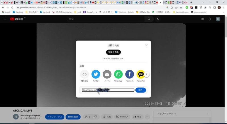Share the video by mail (メール) icon
Image resolution: width=227 pixels, height=124 pixels.
pos(107,74)
